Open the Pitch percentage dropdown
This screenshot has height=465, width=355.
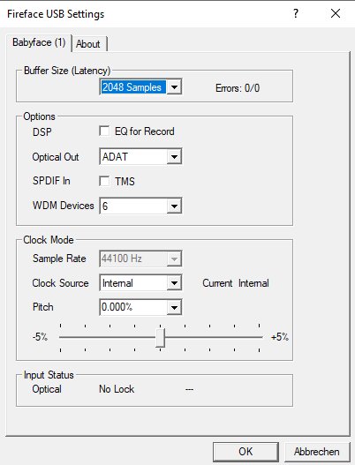point(174,308)
